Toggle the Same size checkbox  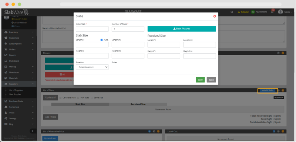point(92,97)
